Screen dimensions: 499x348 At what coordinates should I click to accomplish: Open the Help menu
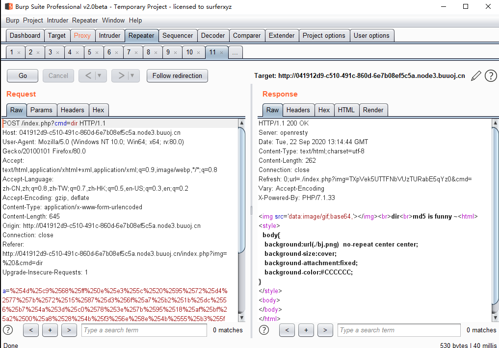[x=135, y=20]
